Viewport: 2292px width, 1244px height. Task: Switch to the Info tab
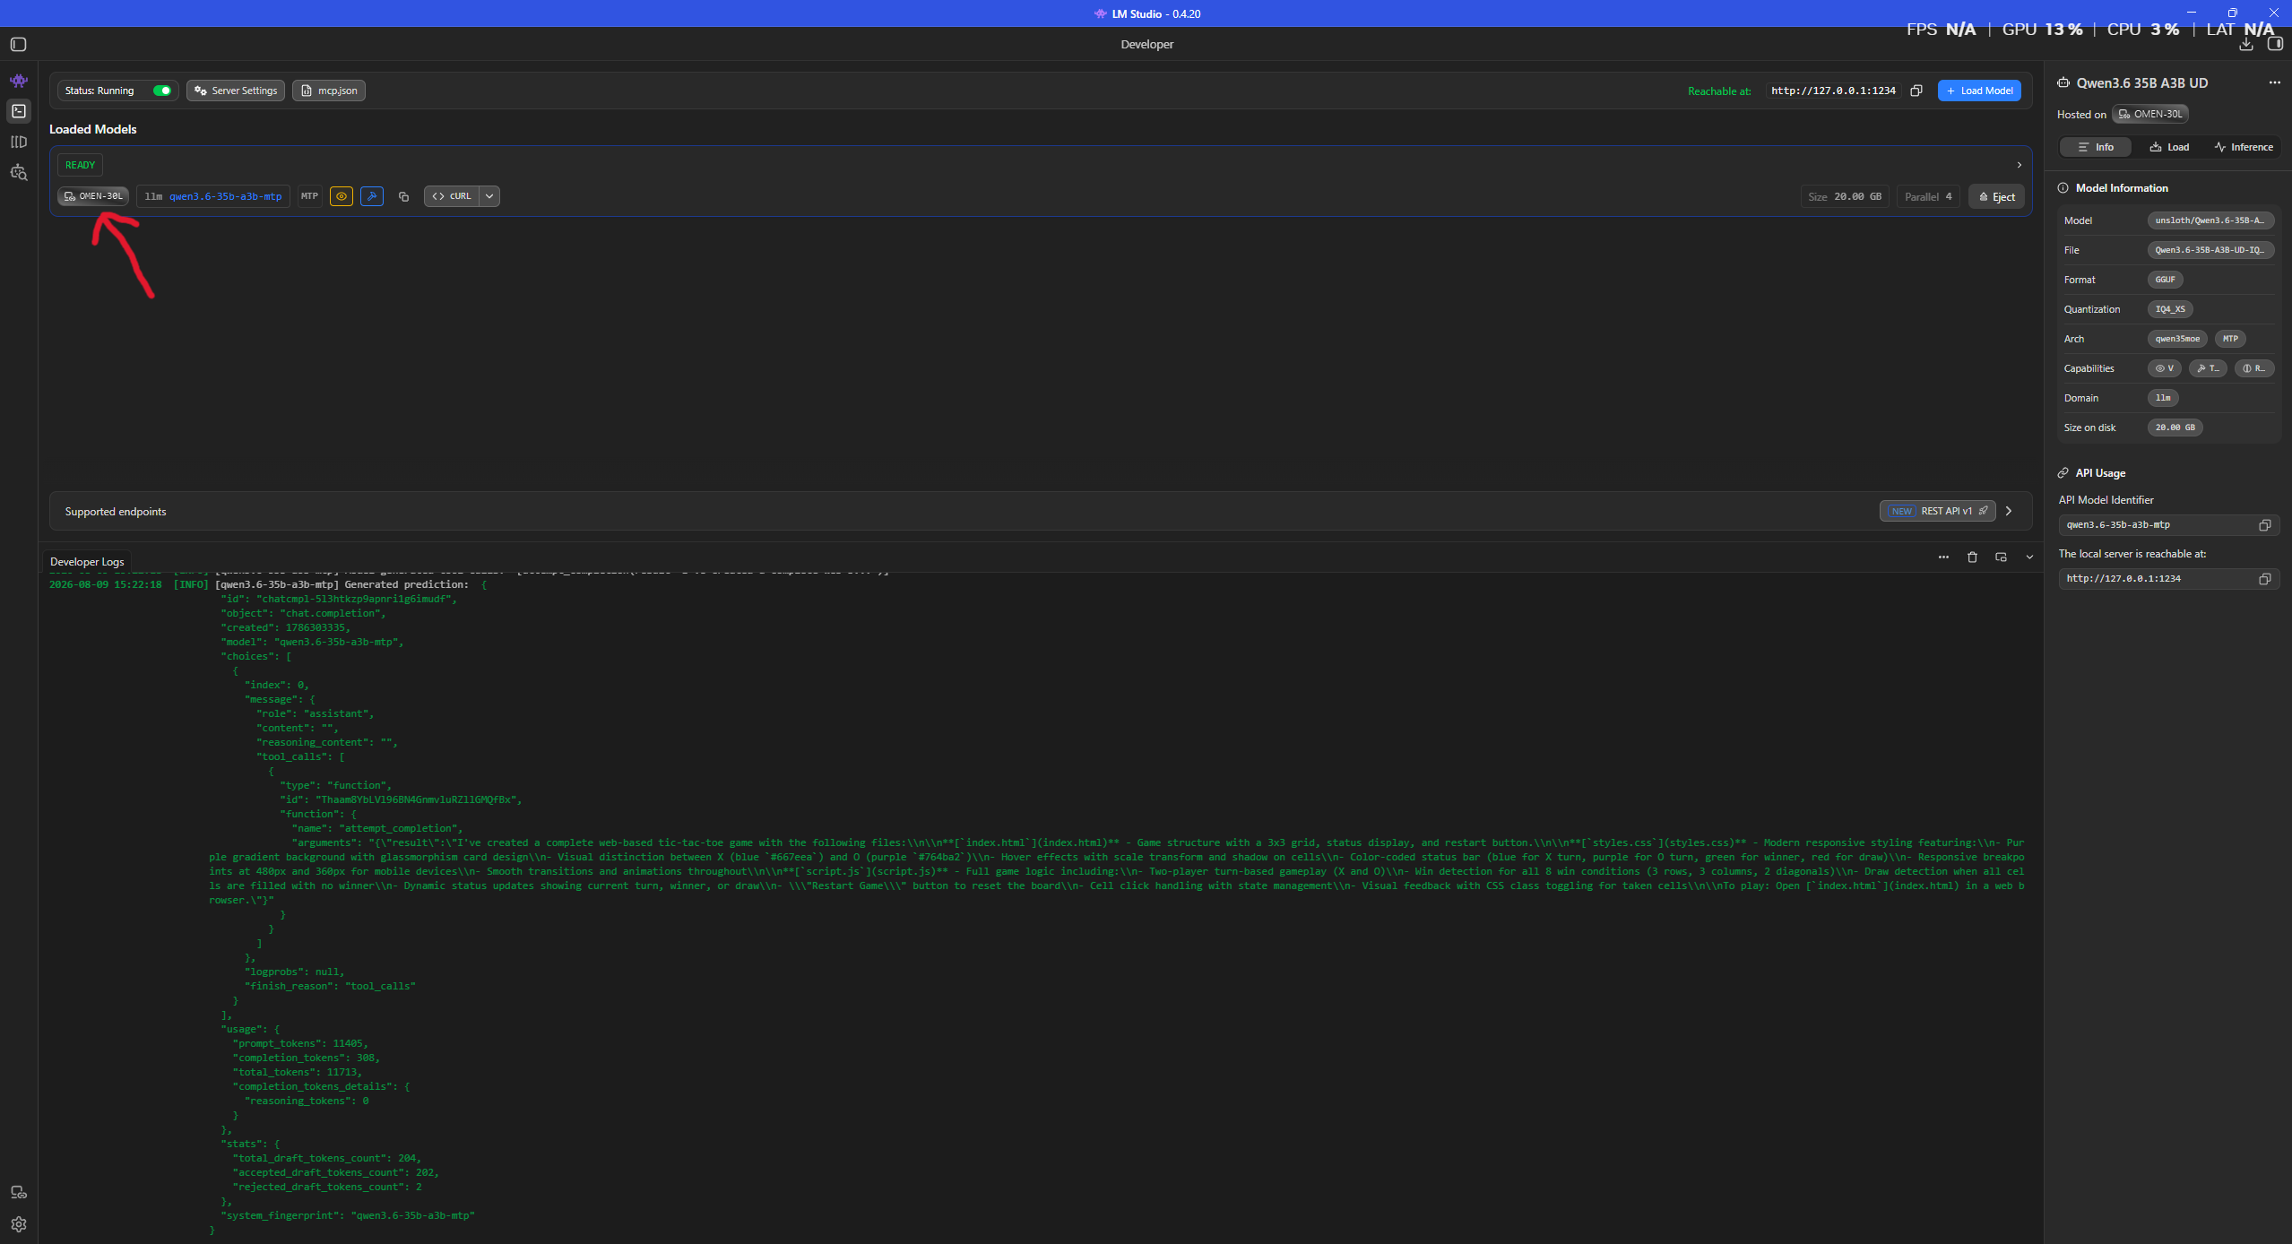coord(2096,147)
